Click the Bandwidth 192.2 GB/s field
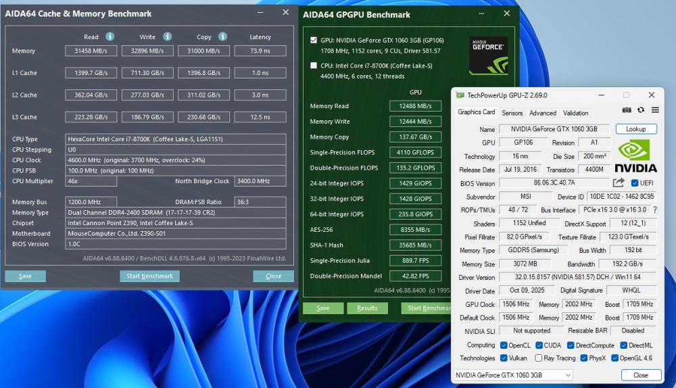The height and width of the screenshot is (388, 676). (627, 264)
